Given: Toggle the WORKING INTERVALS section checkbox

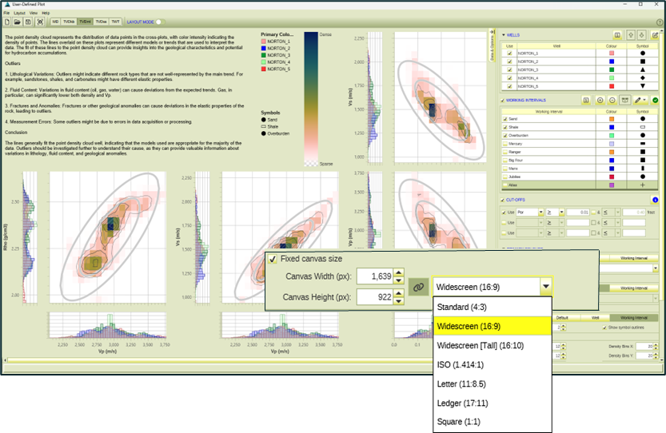Looking at the screenshot, I should (503, 101).
